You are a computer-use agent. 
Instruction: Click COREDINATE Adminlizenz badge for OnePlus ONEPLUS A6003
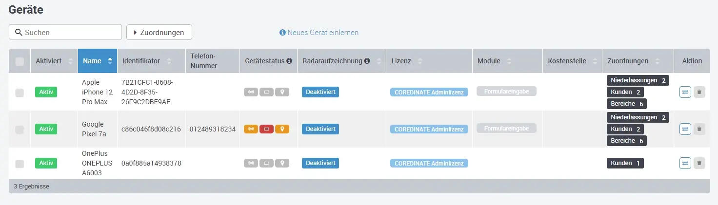click(429, 163)
